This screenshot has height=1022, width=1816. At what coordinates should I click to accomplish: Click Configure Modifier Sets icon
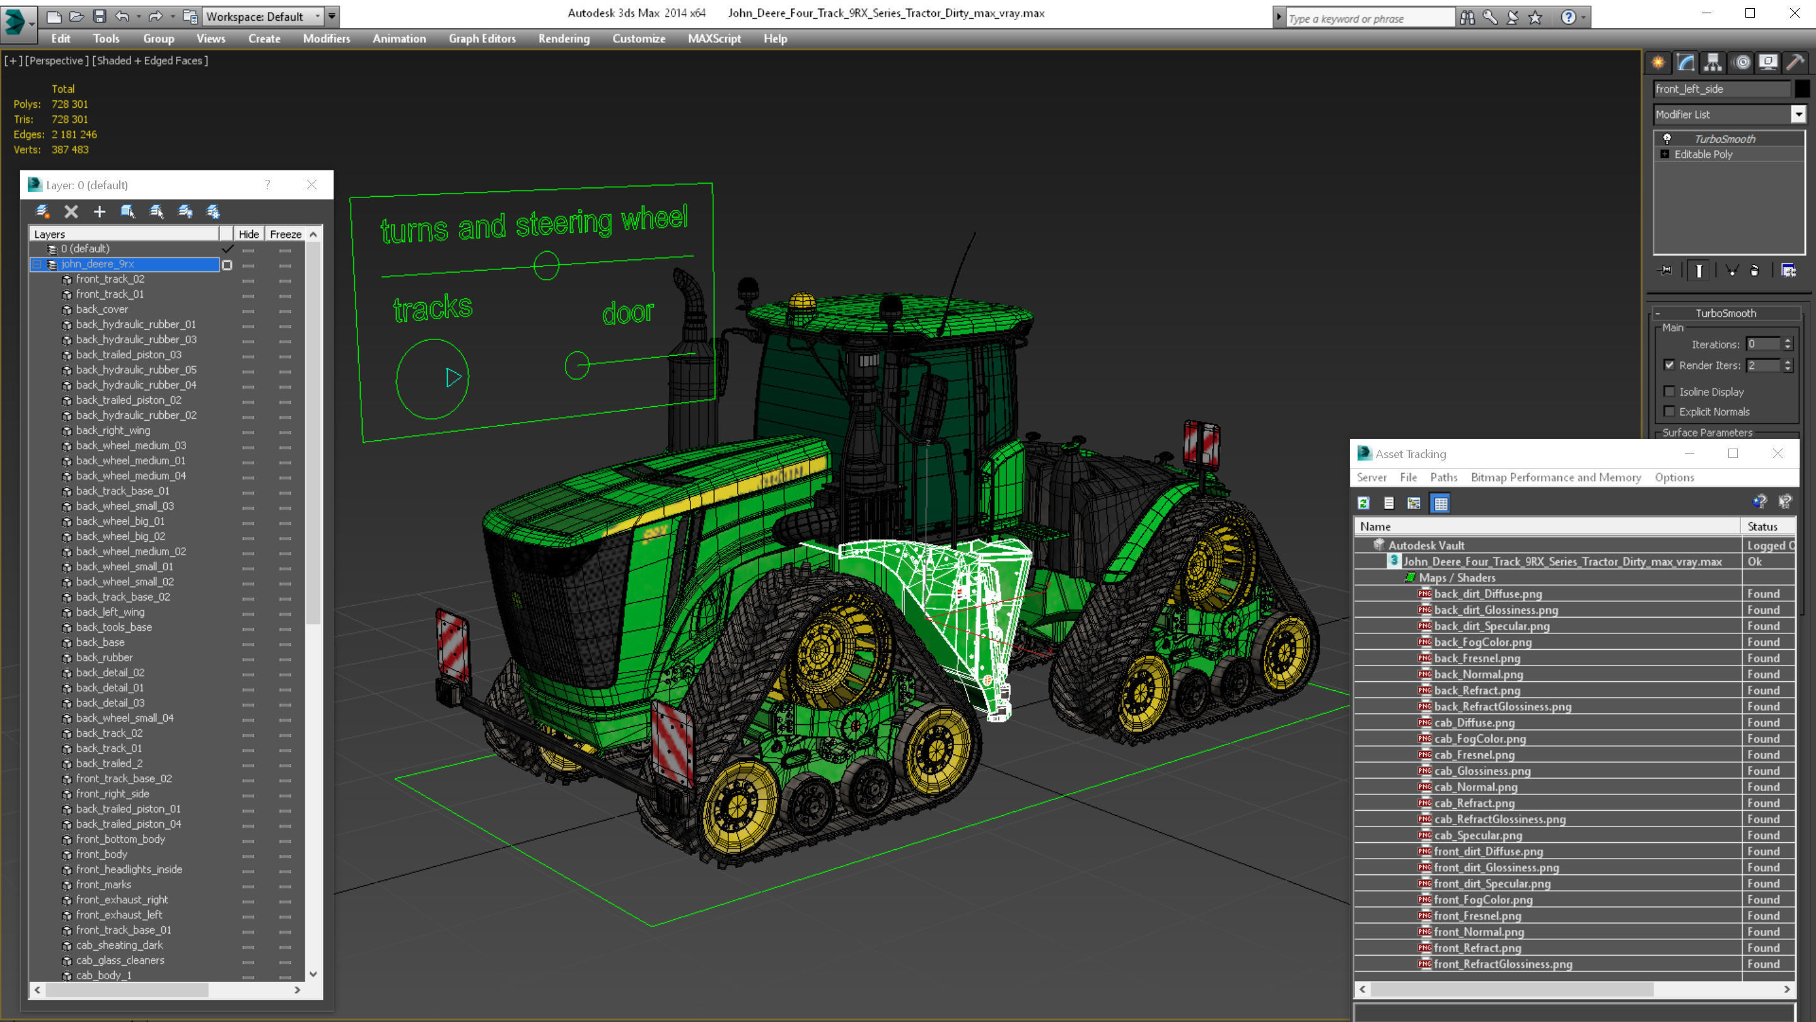(1788, 270)
